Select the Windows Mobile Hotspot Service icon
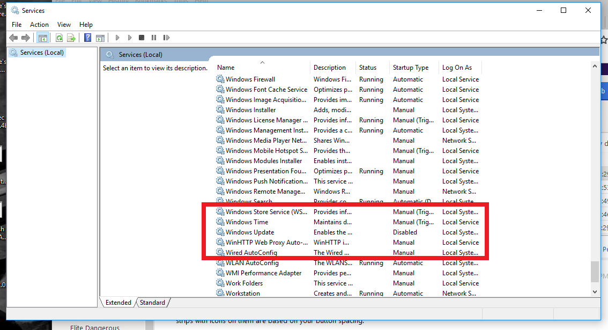Screen dimensions: 608x330 click(220, 150)
